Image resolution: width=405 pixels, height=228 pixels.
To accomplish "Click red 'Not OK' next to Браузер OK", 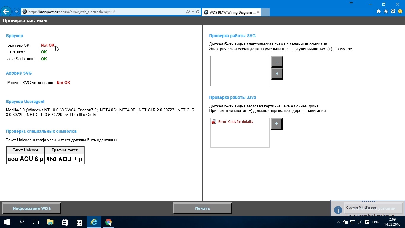I will 48,45.
